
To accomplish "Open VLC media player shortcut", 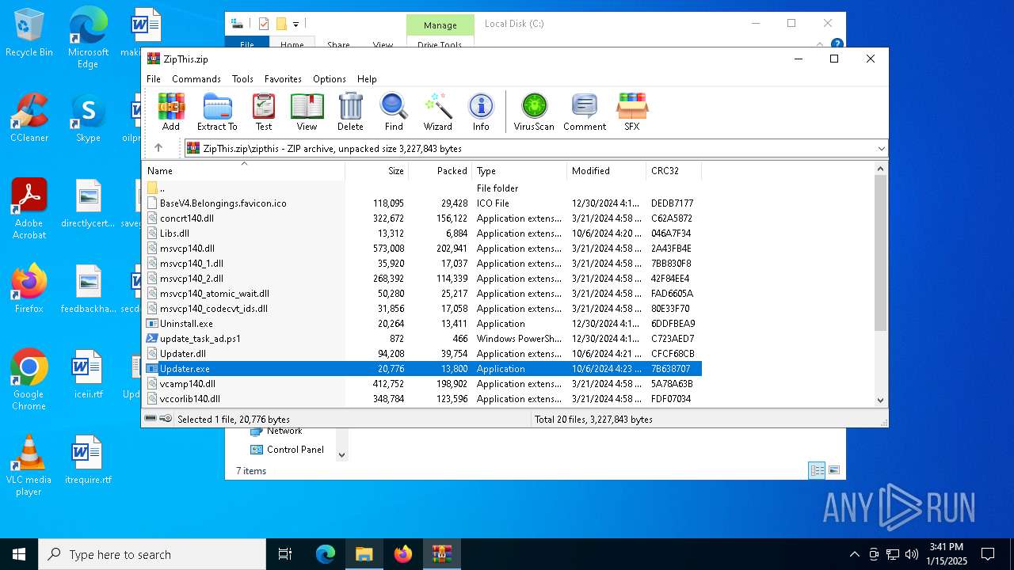I will [x=29, y=465].
